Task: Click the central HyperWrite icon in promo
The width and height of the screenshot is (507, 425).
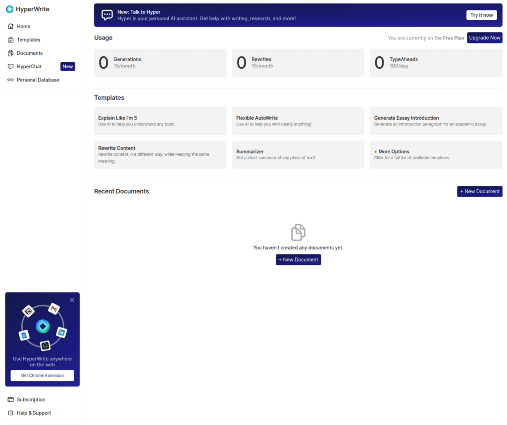Action: point(43,326)
